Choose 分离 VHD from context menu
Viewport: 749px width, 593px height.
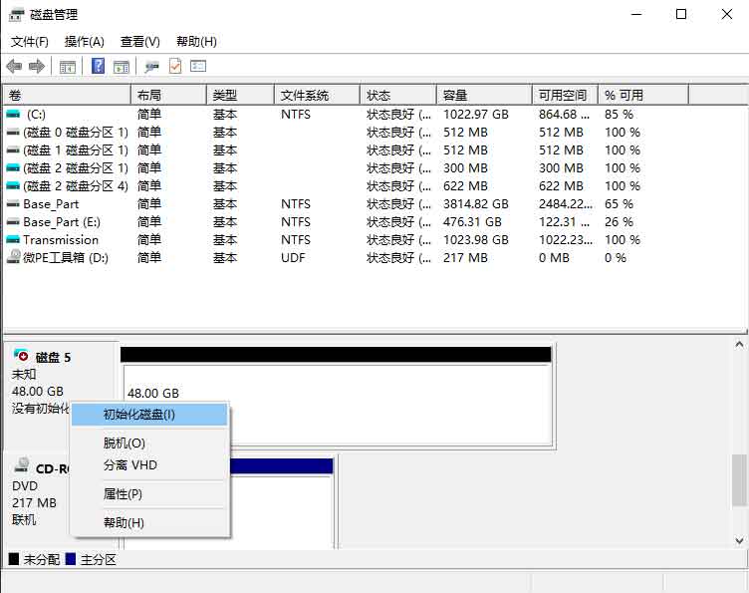149,465
